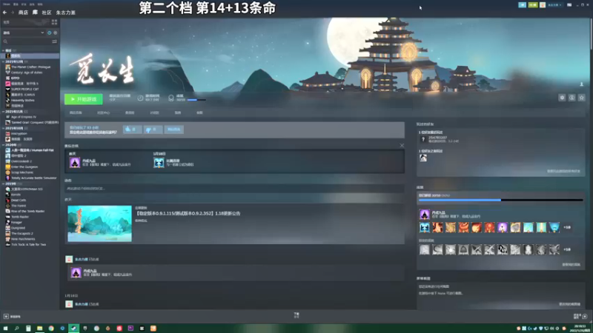
Task: Select Tick Tock: A Tale for Two
Action: pyautogui.click(x=28, y=245)
